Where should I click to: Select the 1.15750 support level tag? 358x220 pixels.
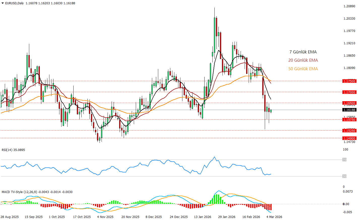(349, 120)
